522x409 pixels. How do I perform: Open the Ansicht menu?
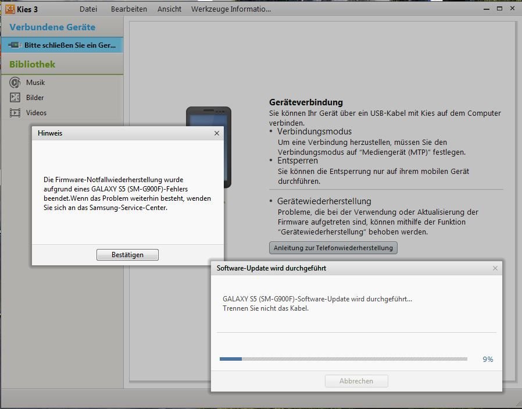[x=170, y=9]
